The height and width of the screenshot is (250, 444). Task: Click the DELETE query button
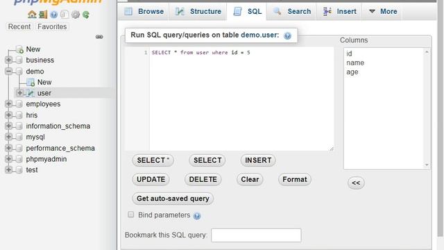click(203, 179)
